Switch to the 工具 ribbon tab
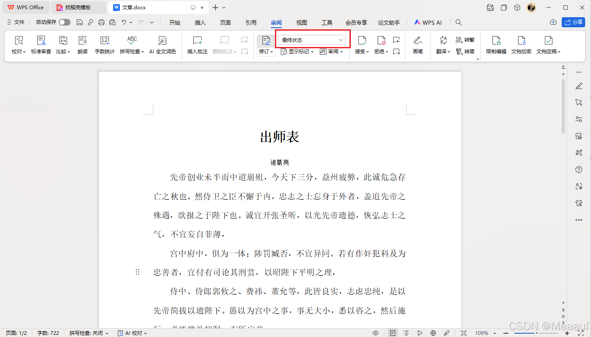The image size is (591, 337). (x=327, y=23)
